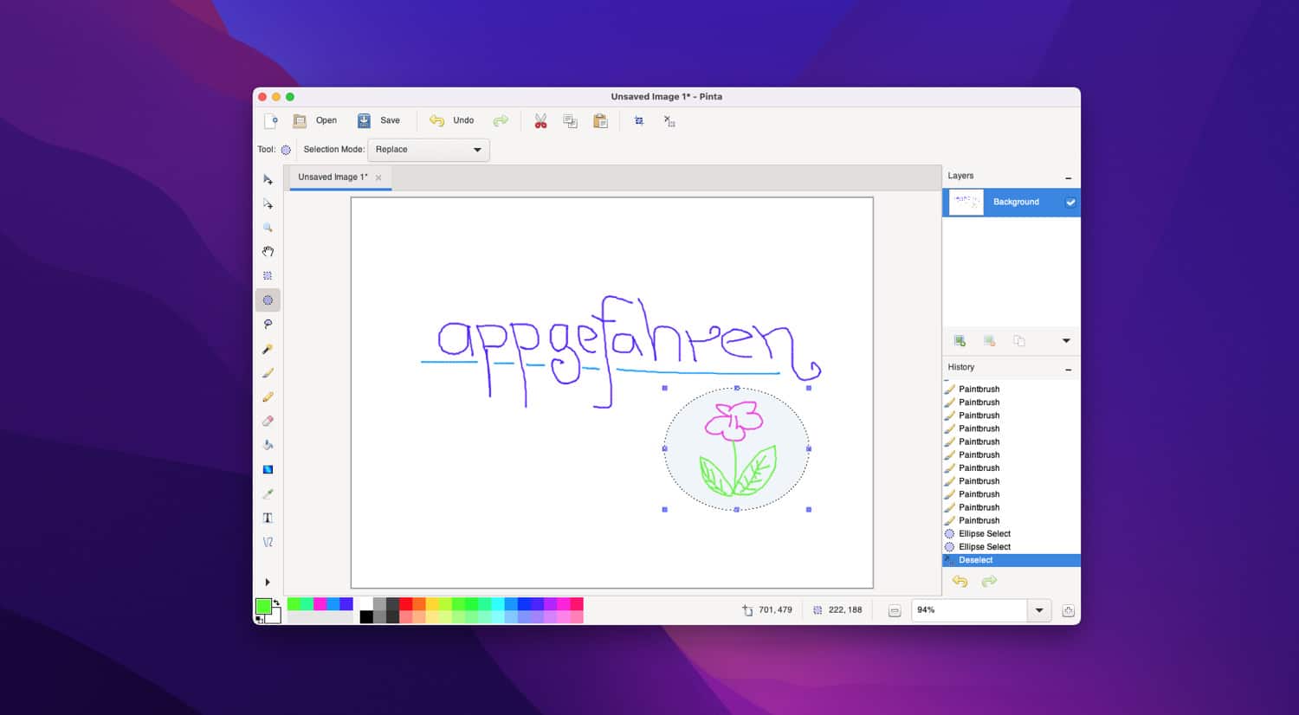Pick the Eraser tool
Viewport: 1299px width, 715px height.
268,422
